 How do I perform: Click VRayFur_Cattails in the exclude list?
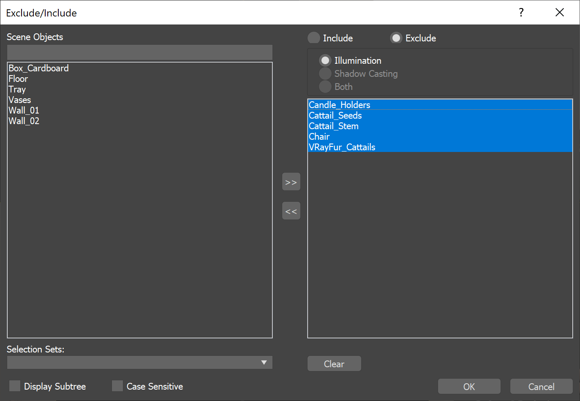tap(342, 147)
